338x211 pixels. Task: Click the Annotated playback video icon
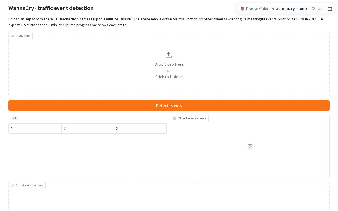coord(12,185)
